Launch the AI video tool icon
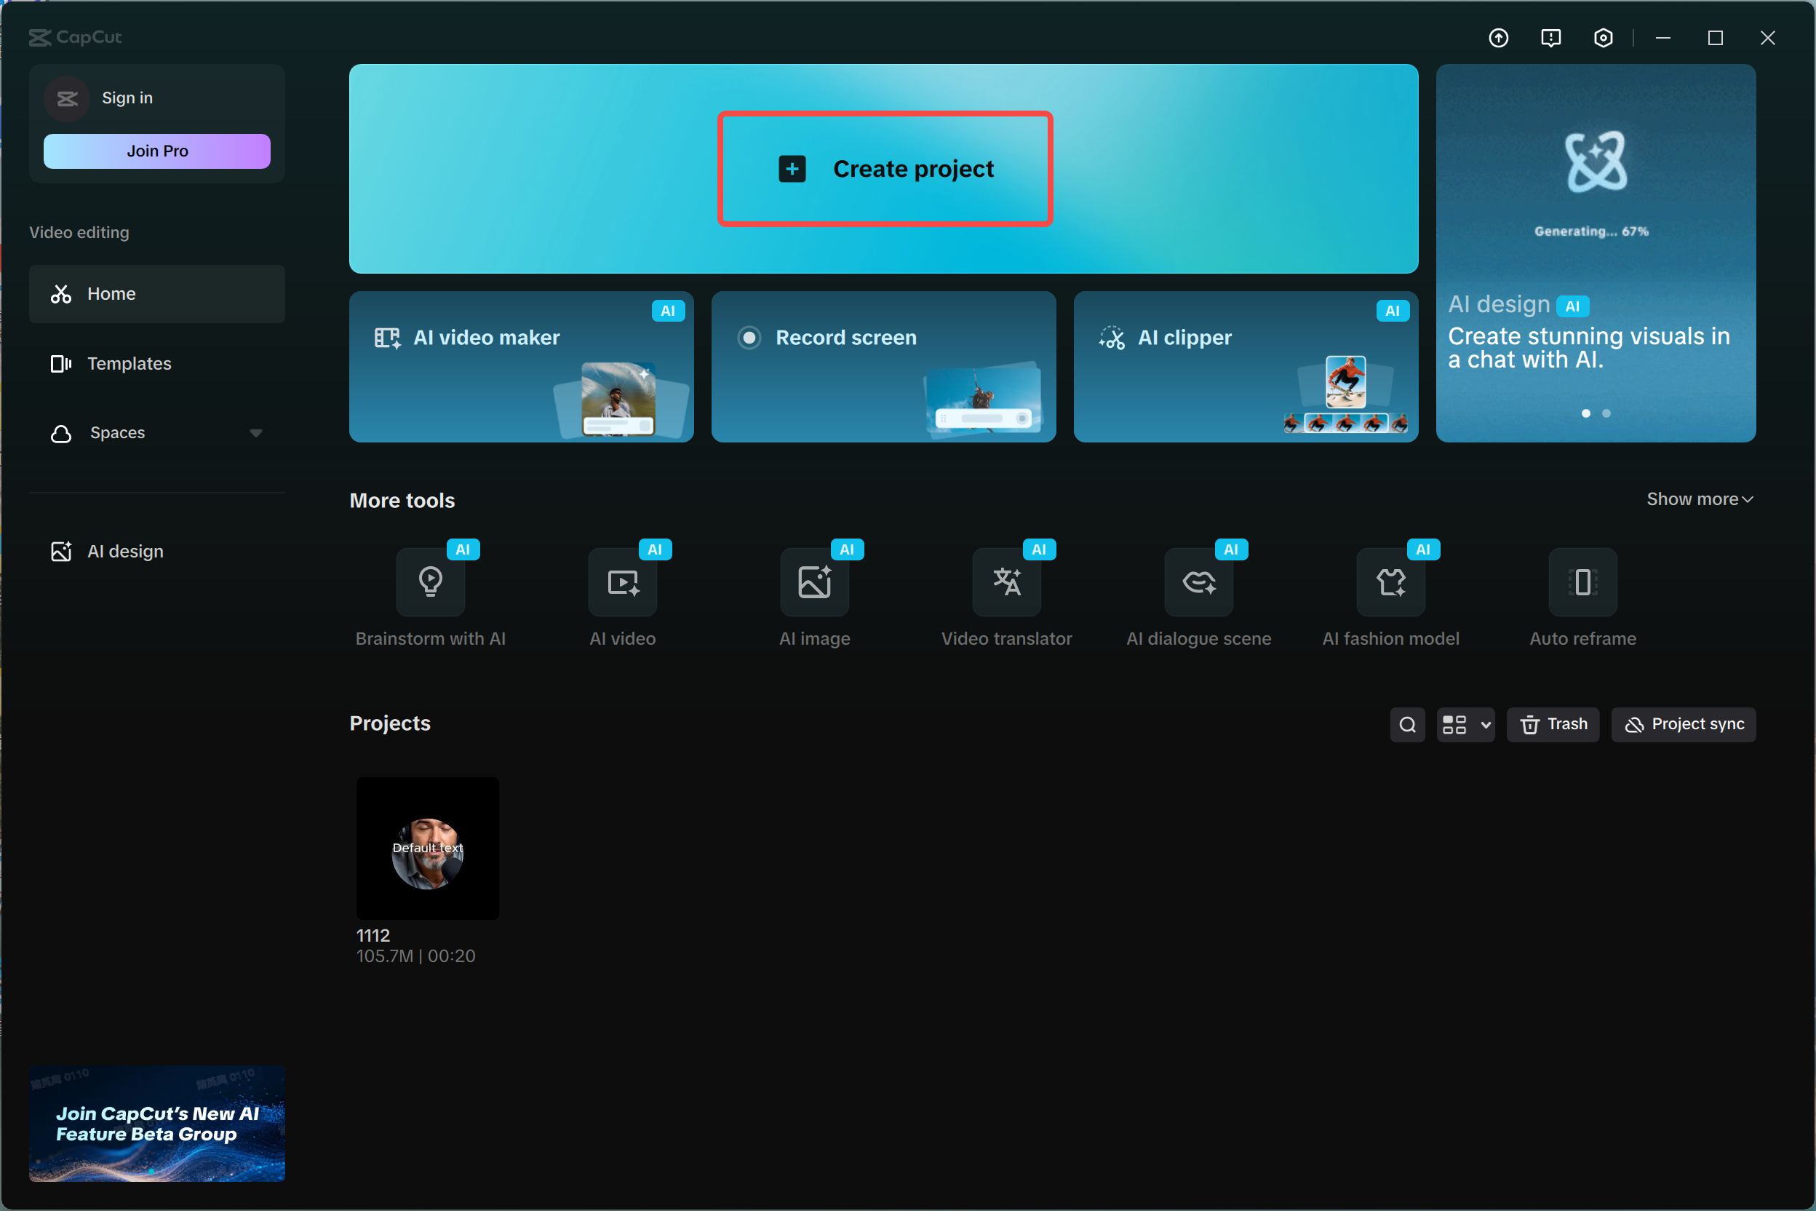The image size is (1816, 1211). [x=622, y=582]
